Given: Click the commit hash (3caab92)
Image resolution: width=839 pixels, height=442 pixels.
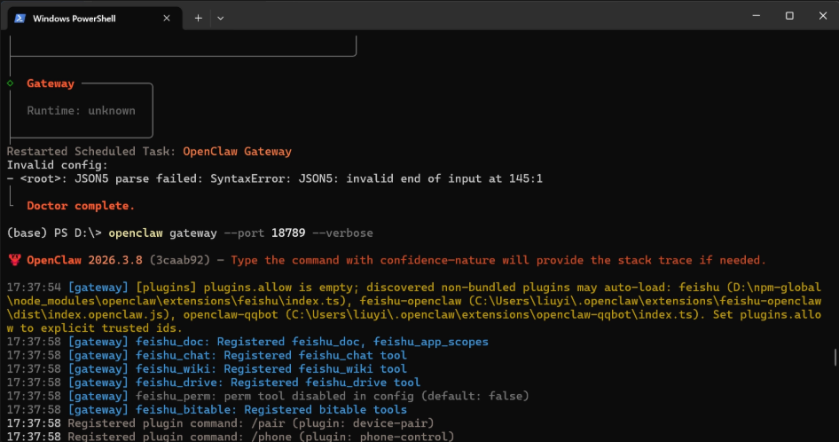Looking at the screenshot, I should [x=179, y=260].
